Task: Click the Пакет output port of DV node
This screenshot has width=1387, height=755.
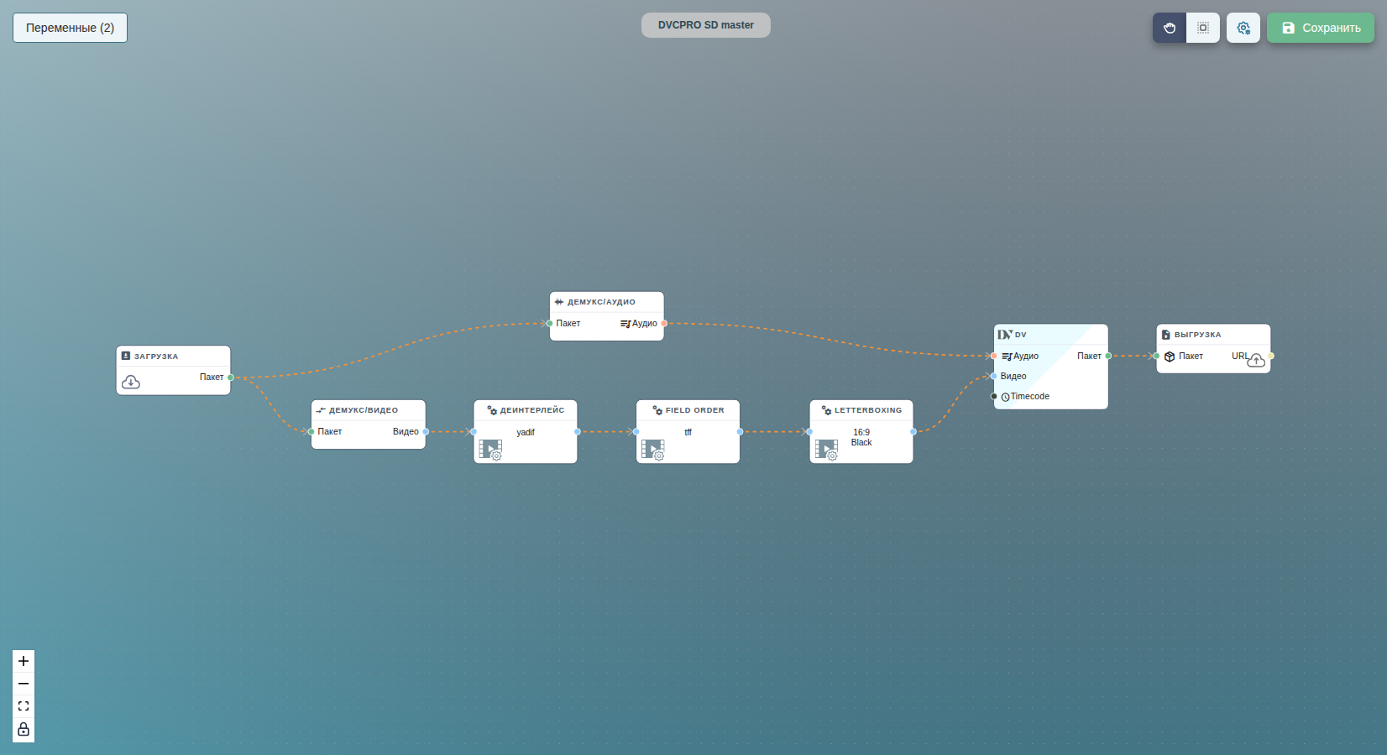Action: (x=1108, y=357)
